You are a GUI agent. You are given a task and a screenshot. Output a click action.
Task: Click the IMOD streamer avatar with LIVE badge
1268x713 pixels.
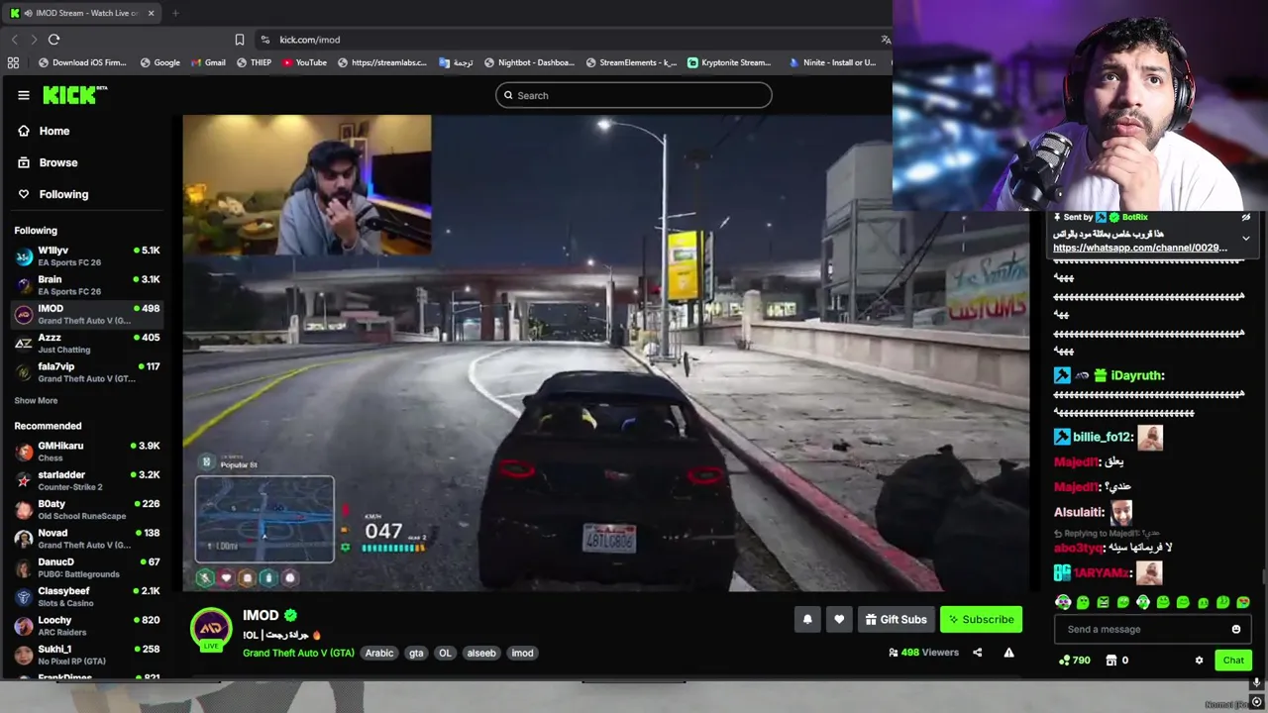pyautogui.click(x=211, y=630)
